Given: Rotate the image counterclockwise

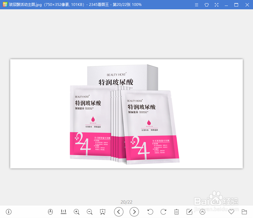Looking at the screenshot, I should tap(150, 212).
